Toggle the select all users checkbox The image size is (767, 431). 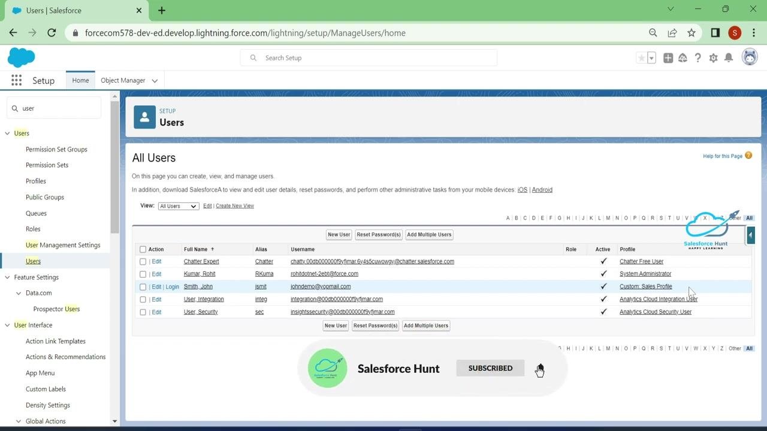click(x=143, y=250)
